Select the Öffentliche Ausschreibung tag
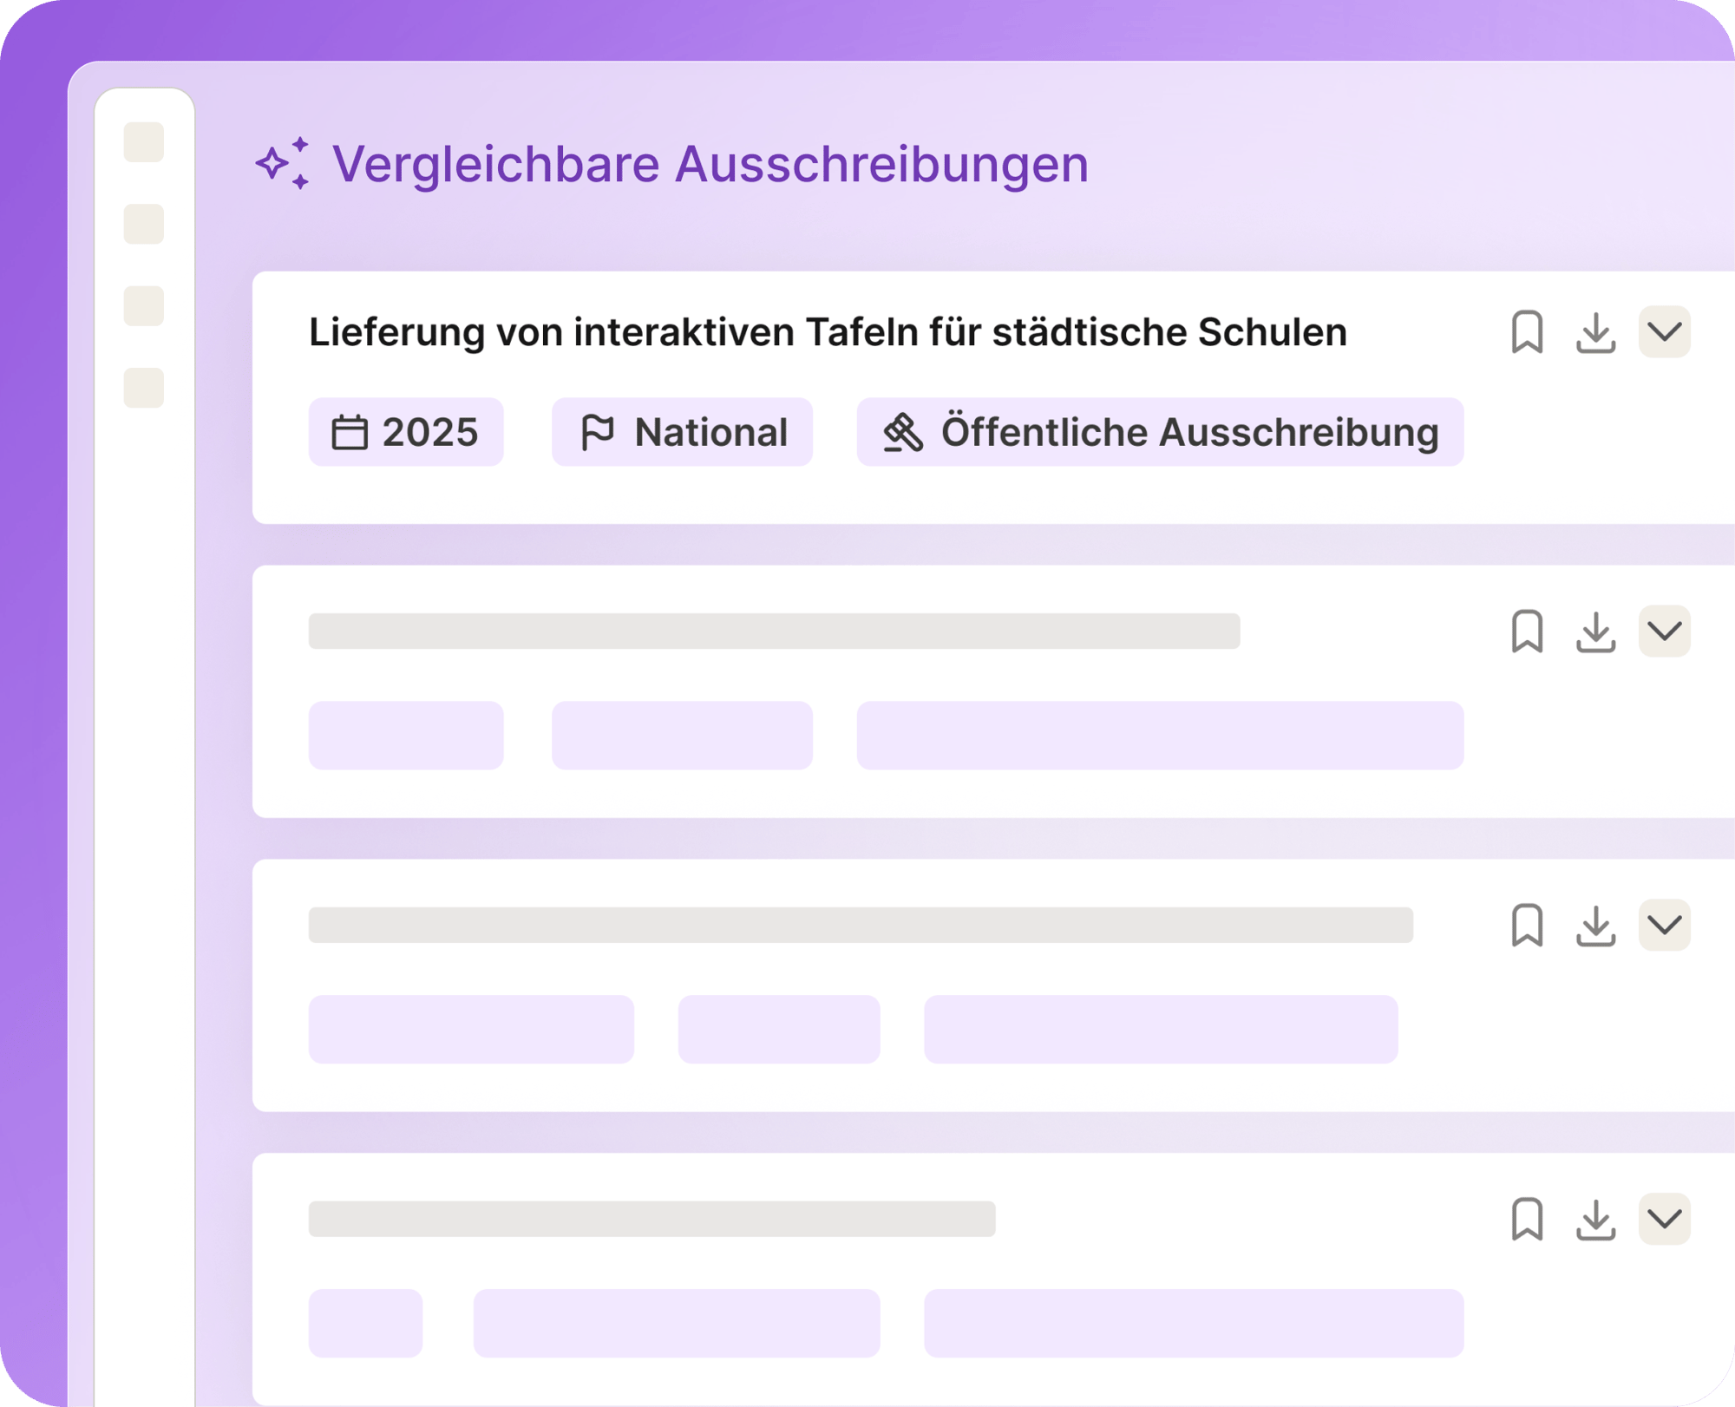Screen dimensions: 1735x1407 (1160, 432)
